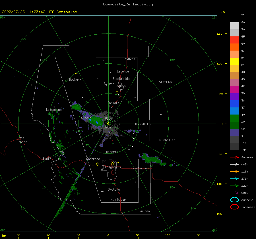Click the green 22JP arrow icon
The height and width of the screenshot is (239, 256).
[x=234, y=186]
